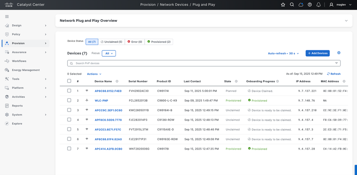Image resolution: width=357 pixels, height=175 pixels.
Task: Check the box for AP8C88.8152.F4E0
Action: 69,91
